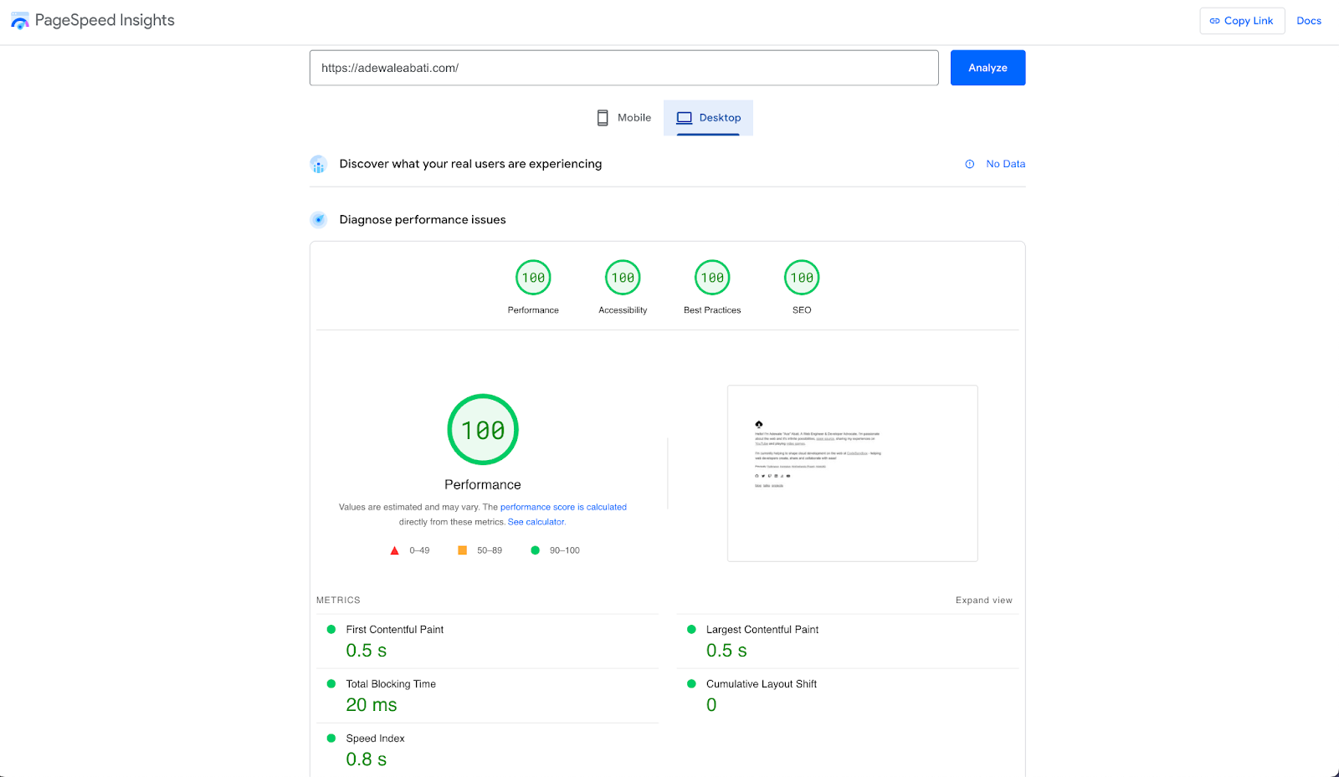Click the red triangle 0–49 legend icon
1339x777 pixels.
pyautogui.click(x=394, y=550)
